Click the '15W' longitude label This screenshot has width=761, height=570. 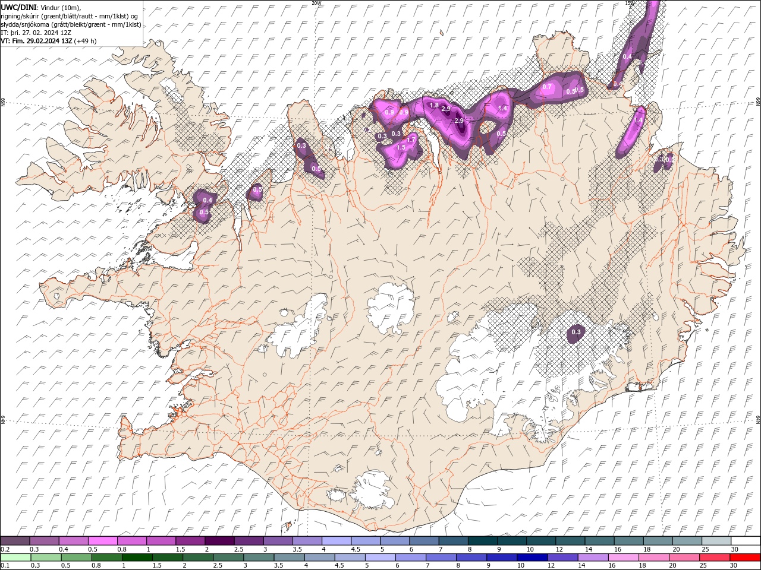click(630, 3)
